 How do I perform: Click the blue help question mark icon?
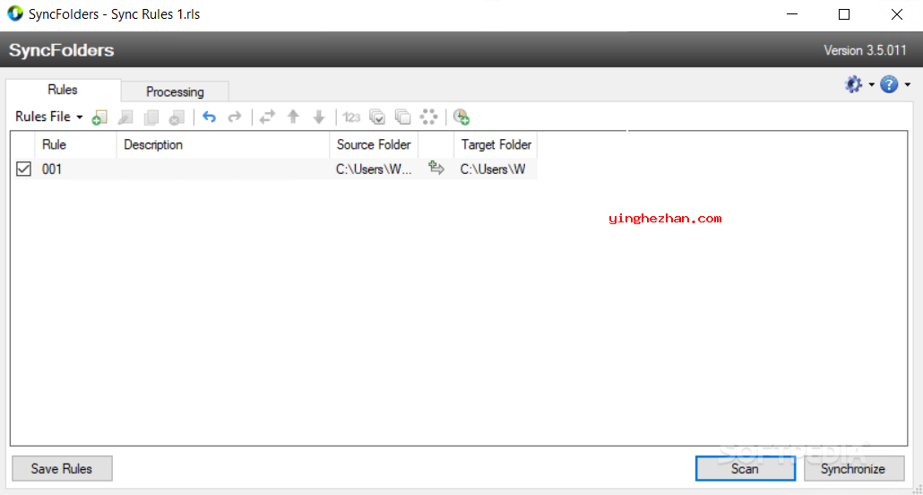click(x=889, y=85)
